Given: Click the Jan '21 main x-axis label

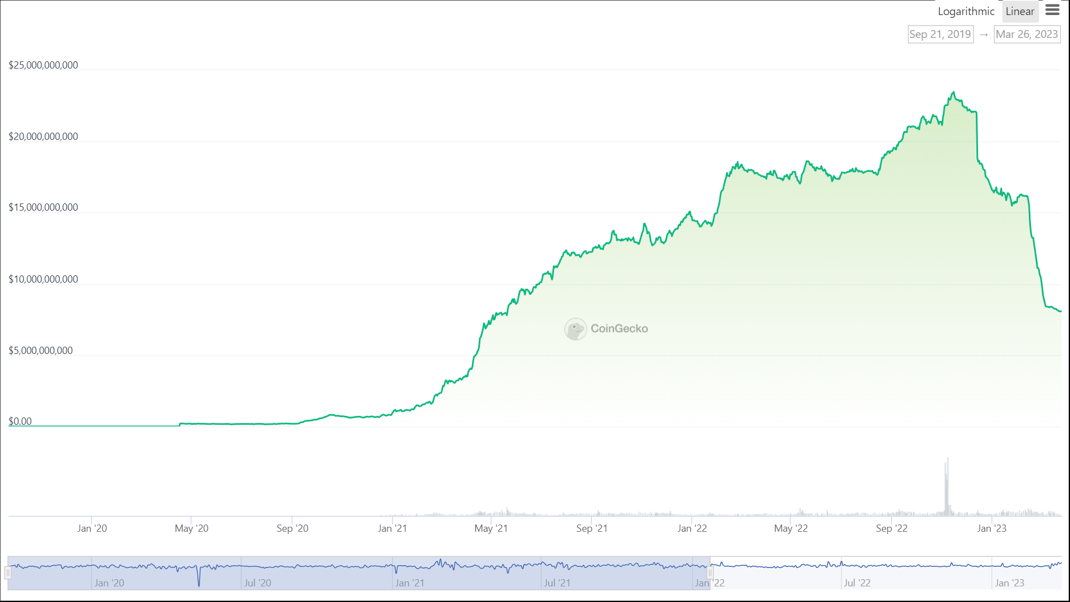Looking at the screenshot, I should pyautogui.click(x=392, y=528).
